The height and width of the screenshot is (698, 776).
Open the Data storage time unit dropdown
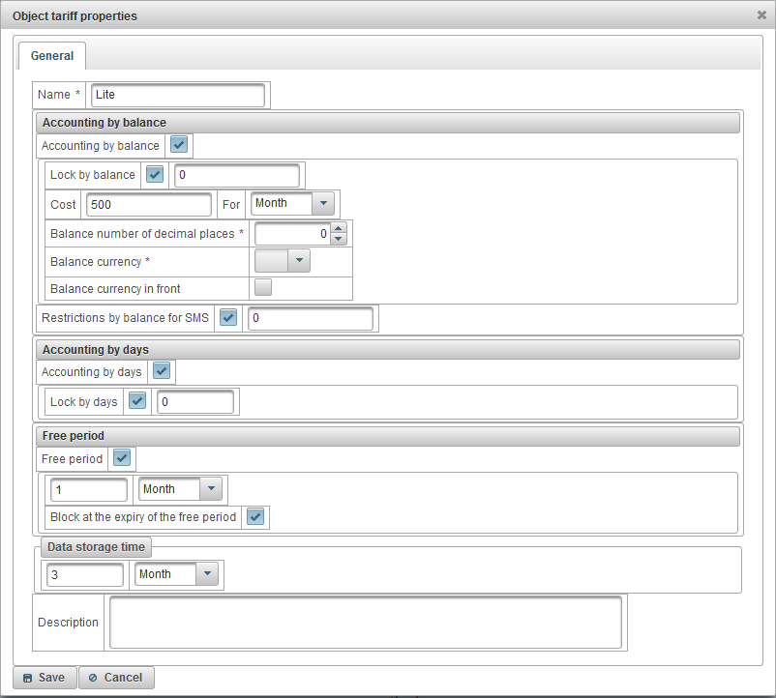(x=207, y=574)
